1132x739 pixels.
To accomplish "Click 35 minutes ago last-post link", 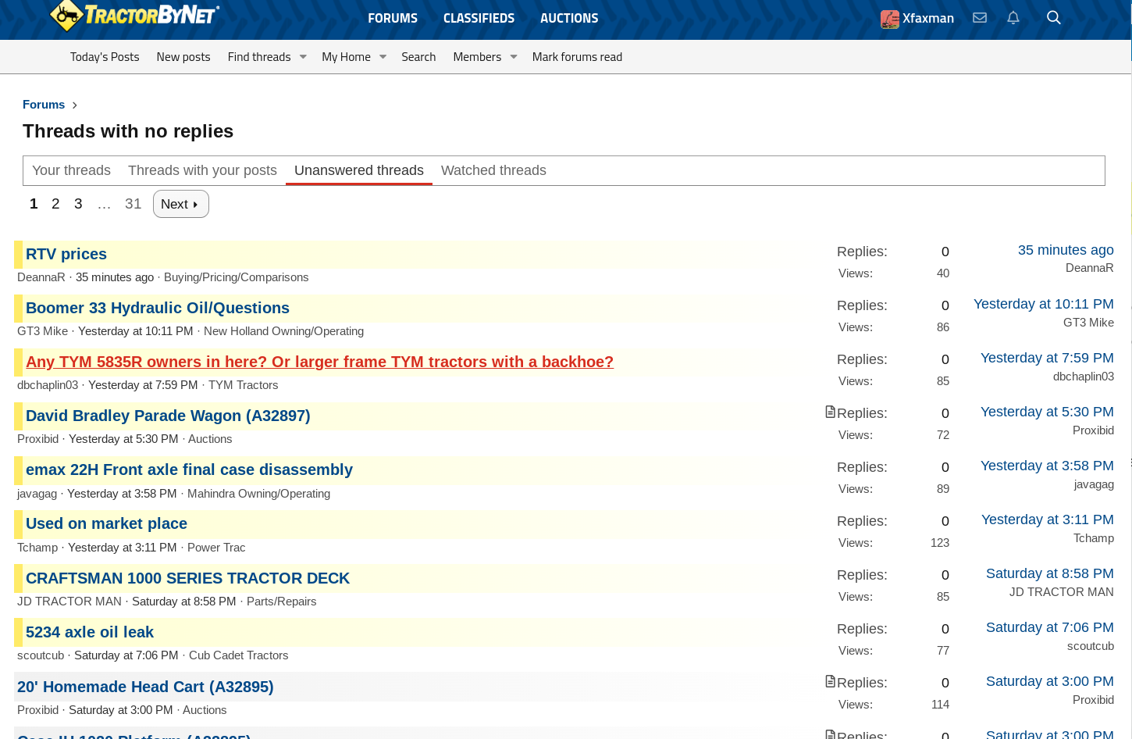I will (x=1066, y=250).
